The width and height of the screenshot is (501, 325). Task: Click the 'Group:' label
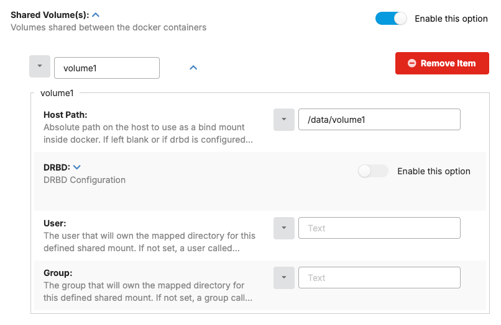(x=58, y=273)
